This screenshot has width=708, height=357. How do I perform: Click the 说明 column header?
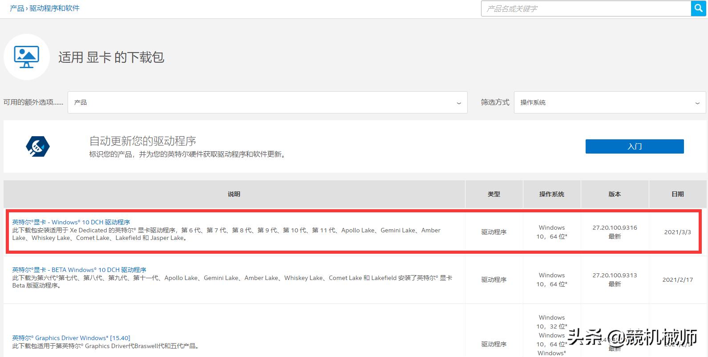click(x=234, y=194)
